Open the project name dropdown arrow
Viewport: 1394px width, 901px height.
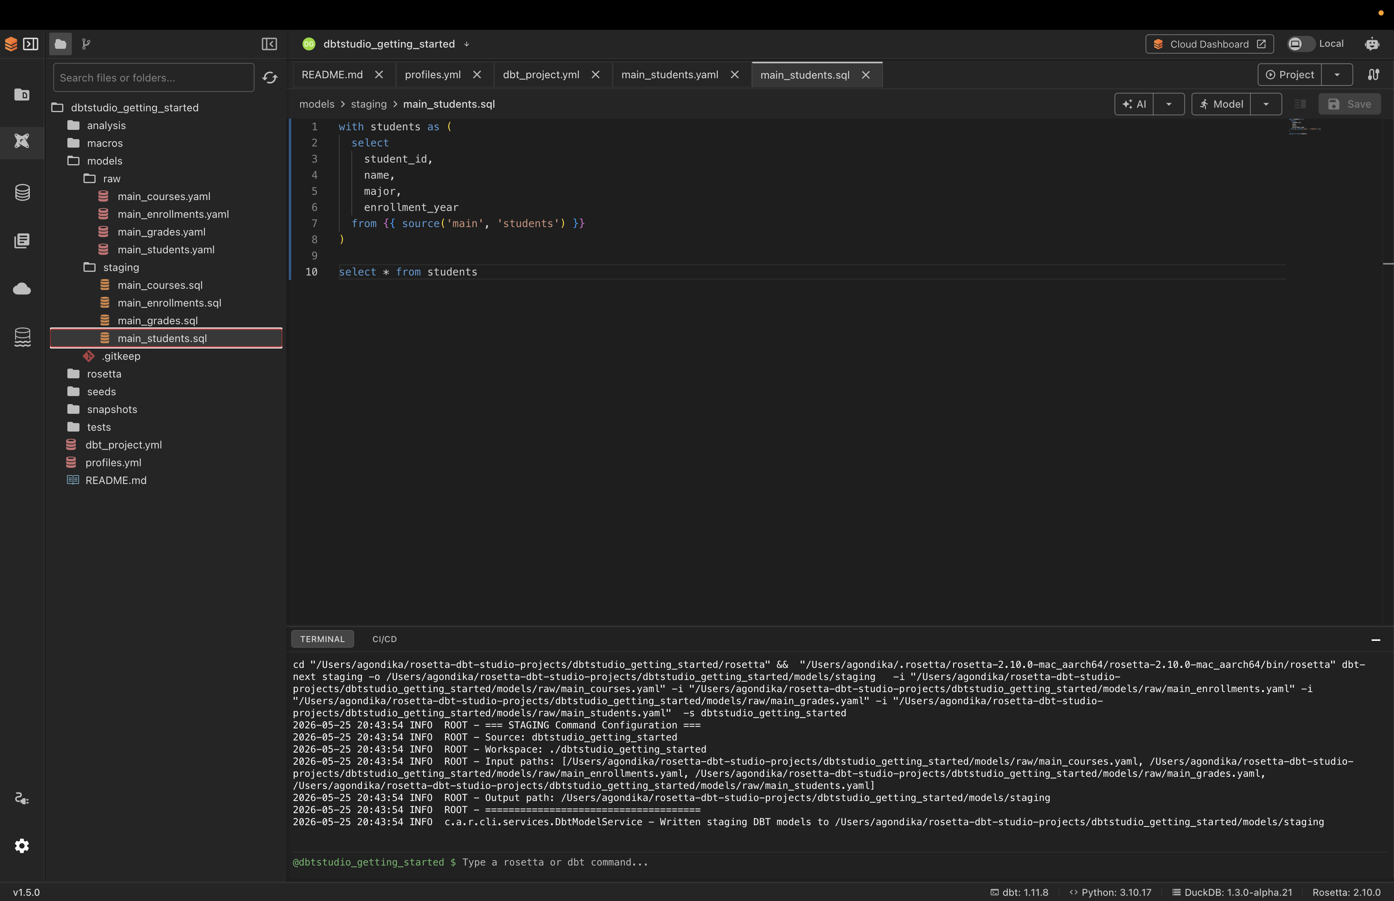click(x=466, y=44)
